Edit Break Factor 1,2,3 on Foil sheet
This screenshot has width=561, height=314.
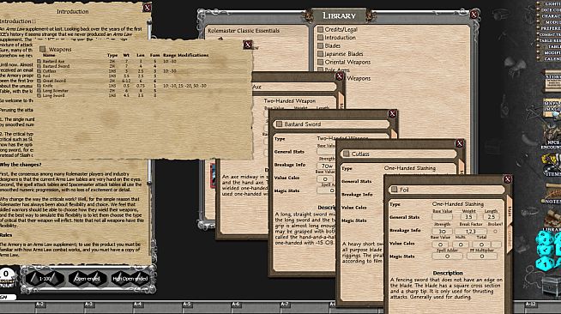(471, 232)
